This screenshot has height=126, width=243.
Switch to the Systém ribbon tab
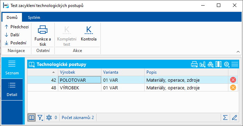pos(34,17)
